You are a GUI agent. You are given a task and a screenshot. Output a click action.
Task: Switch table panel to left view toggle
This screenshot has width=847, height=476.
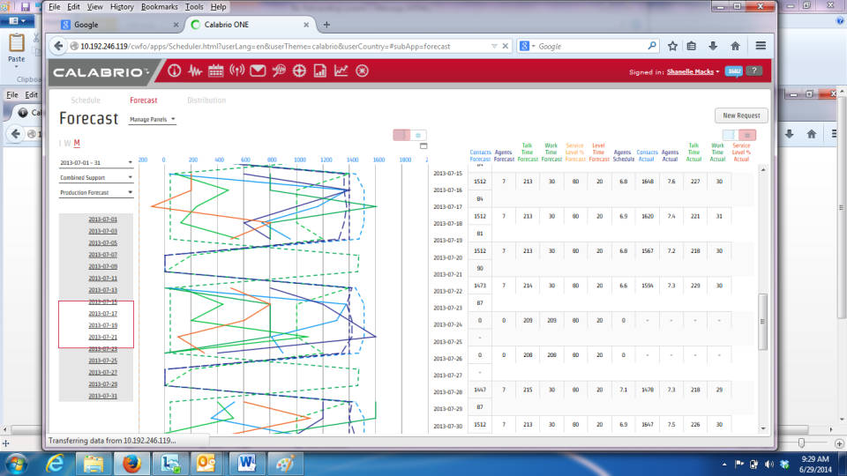click(x=729, y=135)
